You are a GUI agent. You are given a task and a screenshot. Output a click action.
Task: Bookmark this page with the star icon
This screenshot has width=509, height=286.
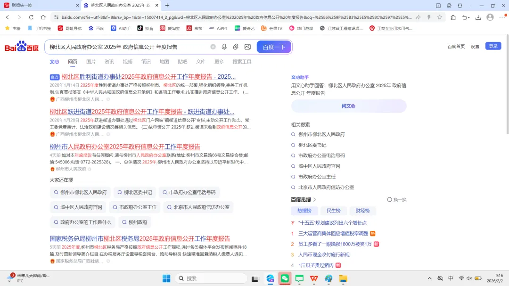pos(440,17)
